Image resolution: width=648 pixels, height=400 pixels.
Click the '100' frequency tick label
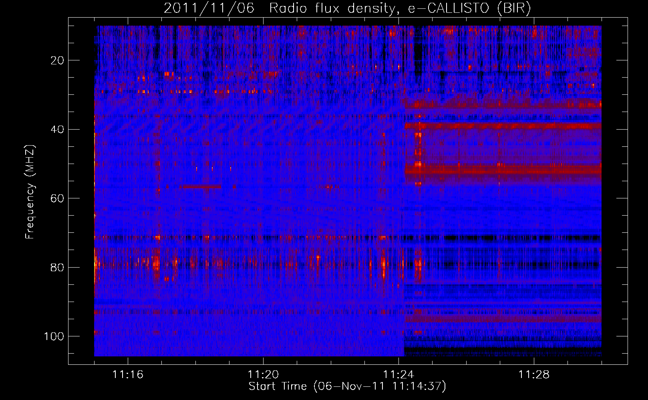click(54, 336)
